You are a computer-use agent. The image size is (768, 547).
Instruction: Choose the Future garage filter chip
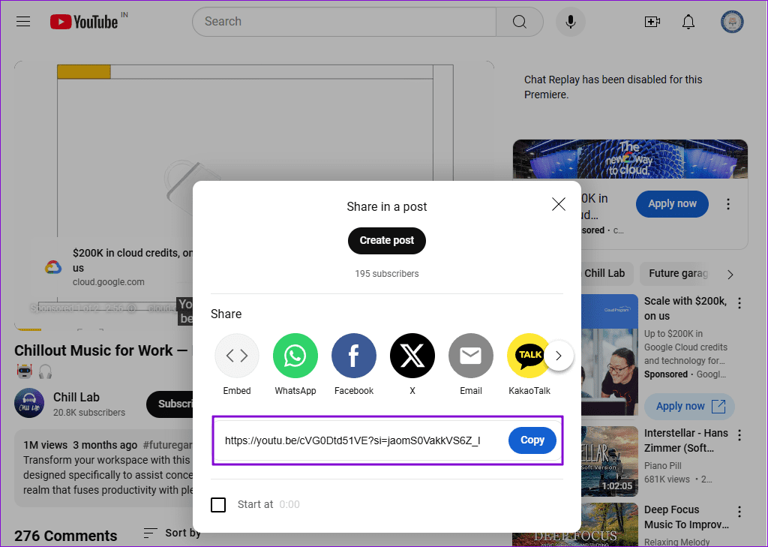coord(676,273)
